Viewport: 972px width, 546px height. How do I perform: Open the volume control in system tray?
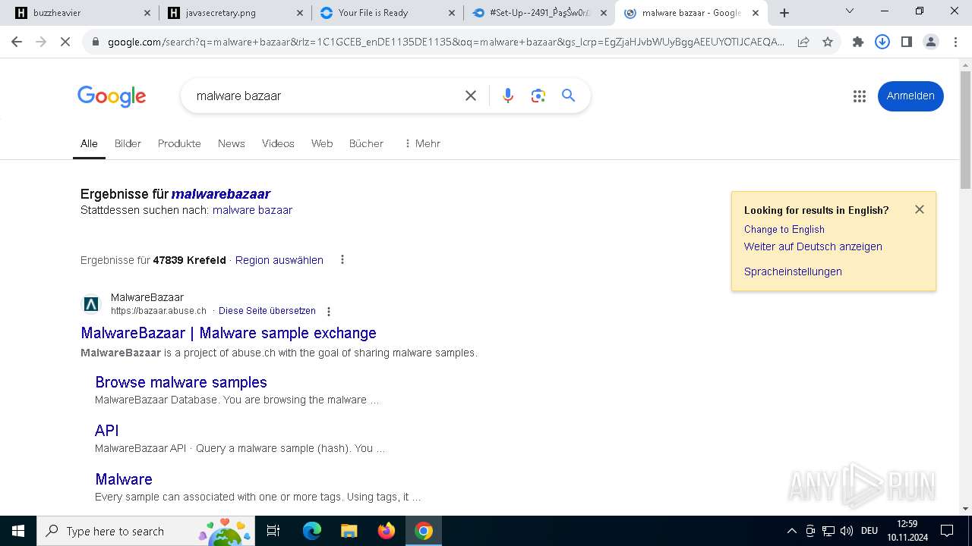[x=847, y=531]
